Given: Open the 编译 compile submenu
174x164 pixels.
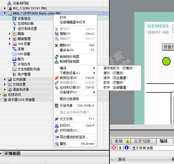Looking at the screenshot, I should pos(75,68).
